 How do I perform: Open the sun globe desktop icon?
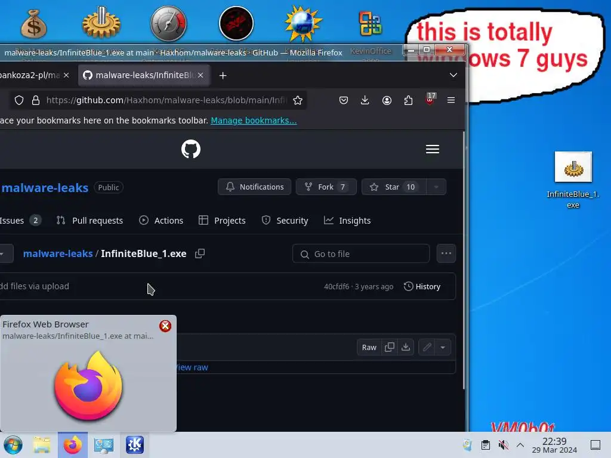(x=303, y=23)
